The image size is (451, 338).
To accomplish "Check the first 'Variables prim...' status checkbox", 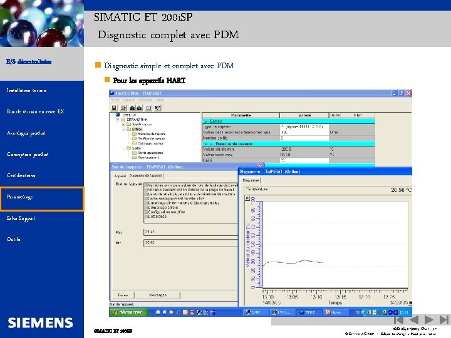I will 146,185.
